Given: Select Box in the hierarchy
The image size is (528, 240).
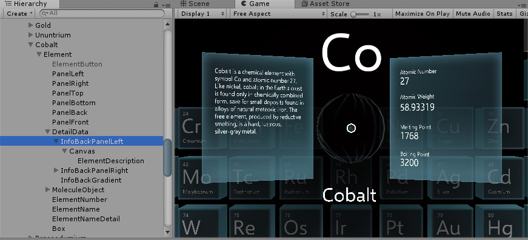Looking at the screenshot, I should coord(59,229).
